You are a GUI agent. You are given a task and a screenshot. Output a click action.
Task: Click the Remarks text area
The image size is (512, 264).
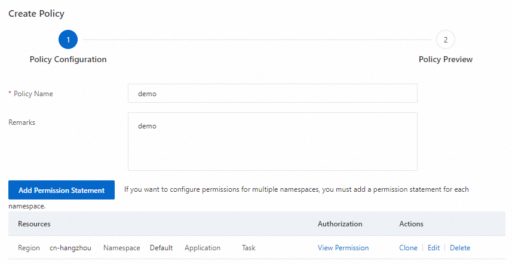point(272,142)
